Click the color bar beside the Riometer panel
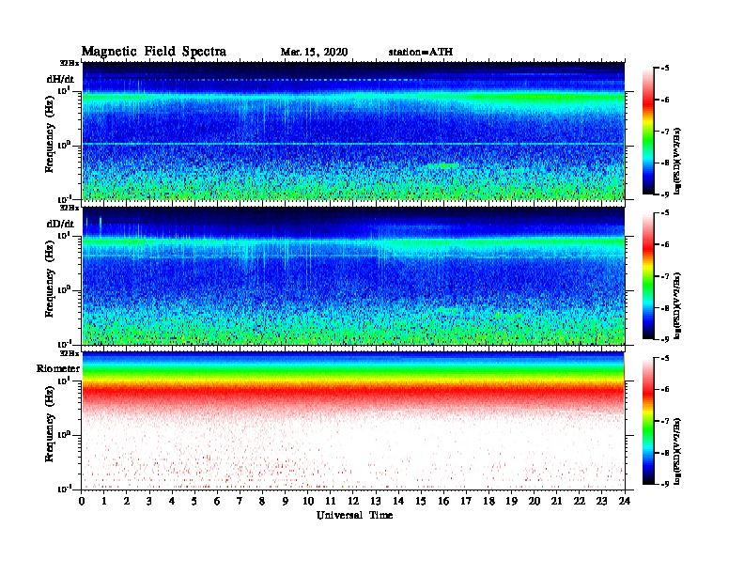 [648, 421]
